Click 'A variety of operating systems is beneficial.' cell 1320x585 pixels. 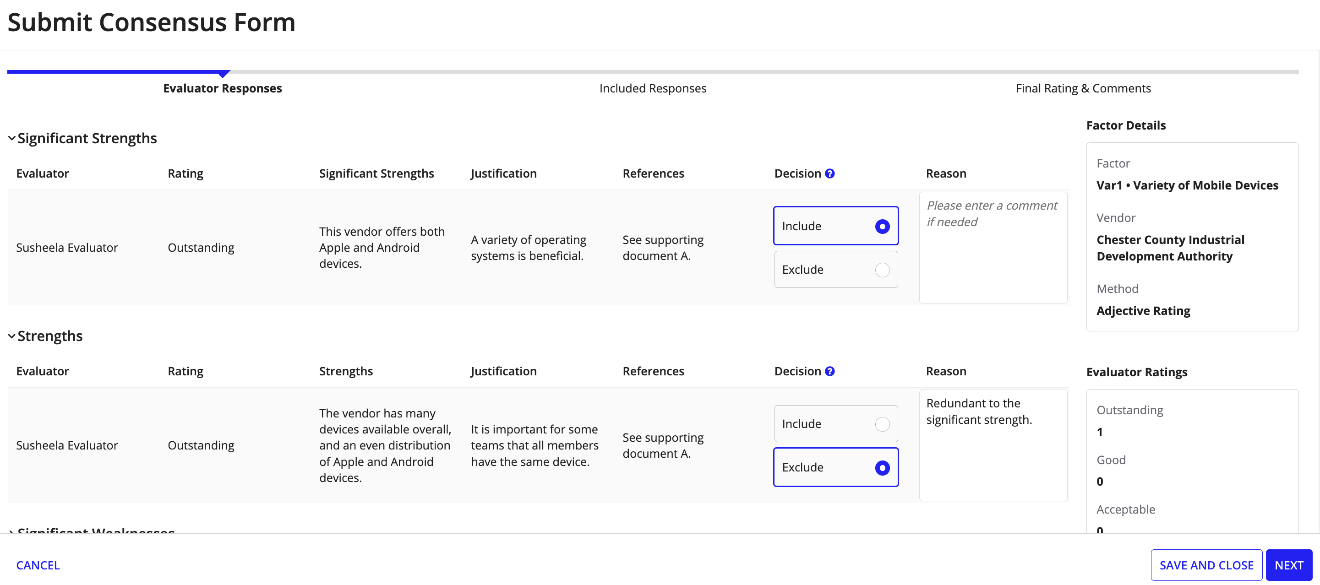(528, 248)
